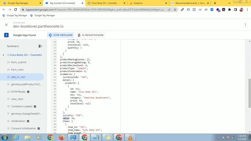Click the volume icon in system tray
Screen dimensions: 251x141
223,137
